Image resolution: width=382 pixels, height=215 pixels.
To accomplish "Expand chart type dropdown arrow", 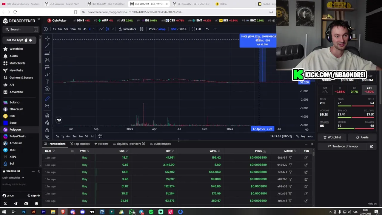I will 113,29.
